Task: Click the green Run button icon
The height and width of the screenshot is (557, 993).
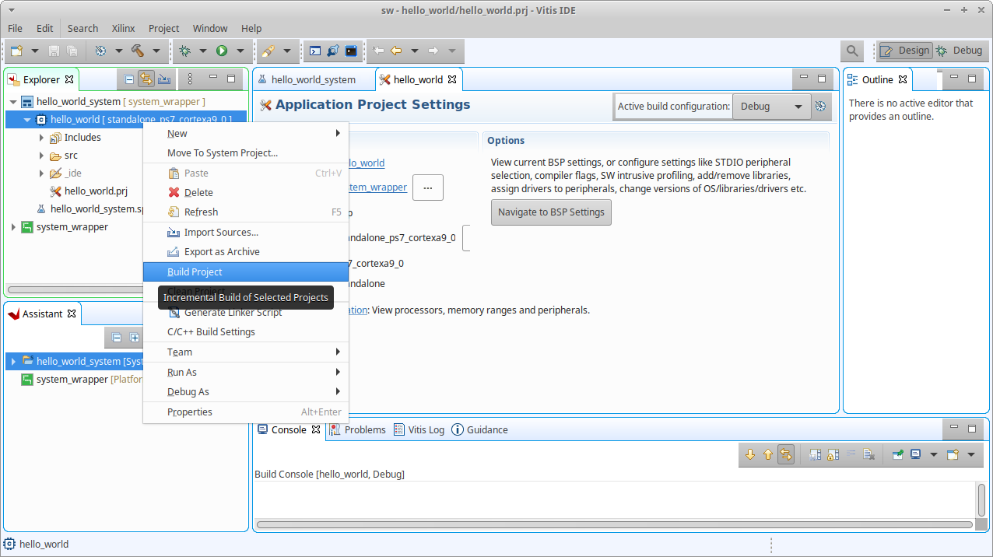Action: click(222, 51)
